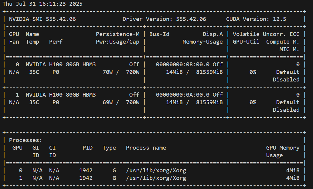Click "/usr/lib/xorg/Xorg" in GPU 0 process row
The height and width of the screenshot is (189, 313).
[x=156, y=171]
